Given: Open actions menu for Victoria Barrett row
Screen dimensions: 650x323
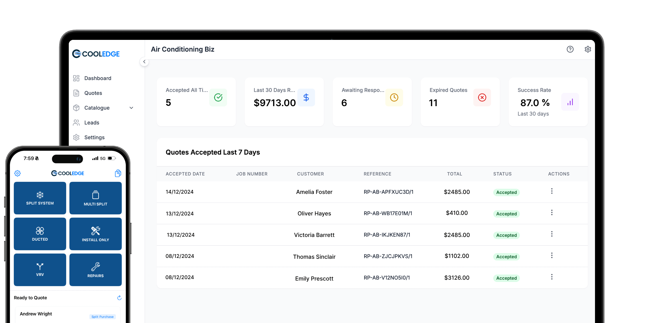Looking at the screenshot, I should coord(552,234).
